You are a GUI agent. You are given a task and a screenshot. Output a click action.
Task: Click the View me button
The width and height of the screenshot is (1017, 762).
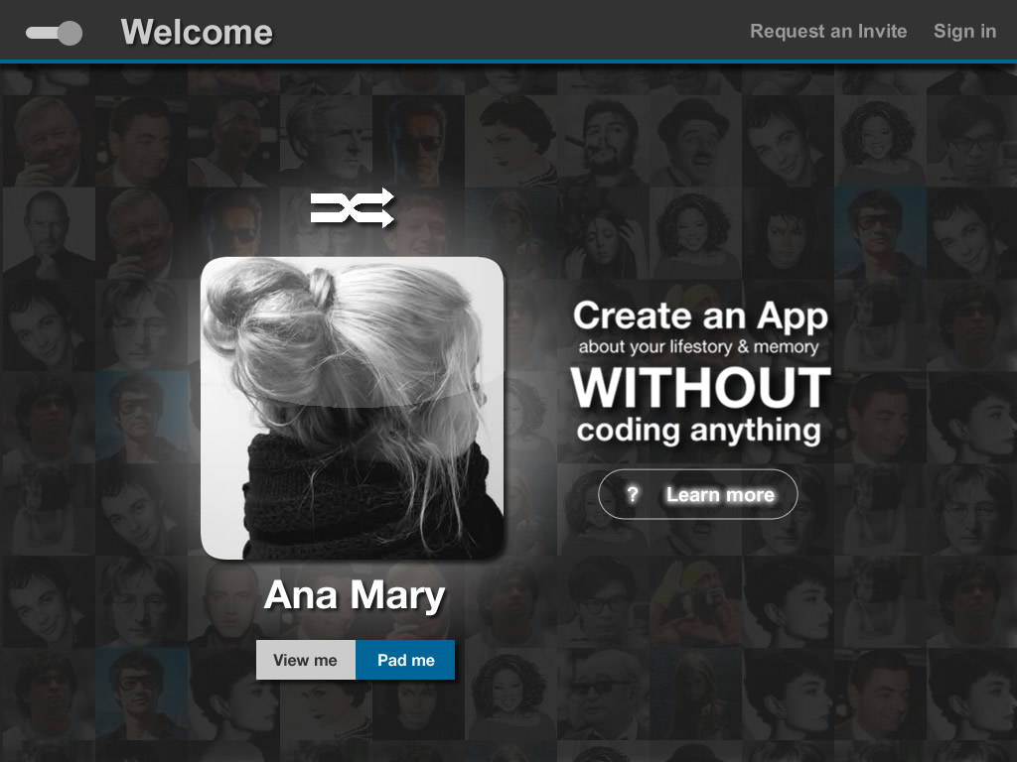pos(306,660)
